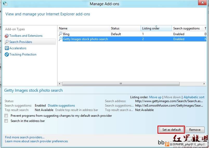Click the horizontal scrollbar under the list

pyautogui.click(x=121, y=84)
